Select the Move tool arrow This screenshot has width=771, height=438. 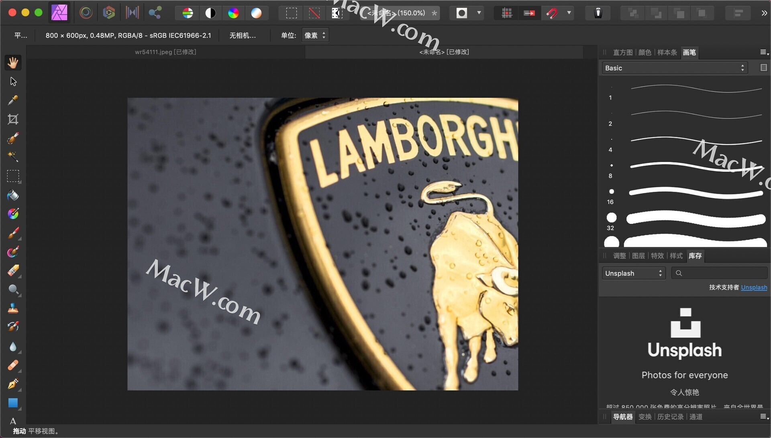[x=13, y=81]
